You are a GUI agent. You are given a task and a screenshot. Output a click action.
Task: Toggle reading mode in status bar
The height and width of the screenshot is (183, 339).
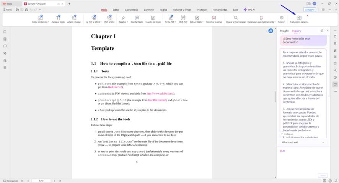324,181
